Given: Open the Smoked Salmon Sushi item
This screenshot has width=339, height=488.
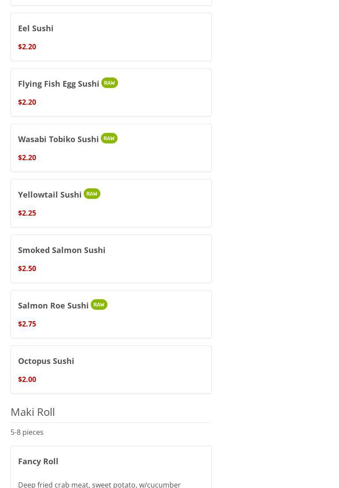Looking at the screenshot, I should 62,250.
